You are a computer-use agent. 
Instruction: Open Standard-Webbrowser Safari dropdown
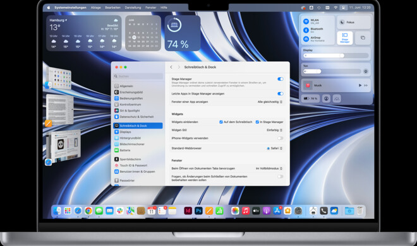pyautogui.click(x=275, y=148)
